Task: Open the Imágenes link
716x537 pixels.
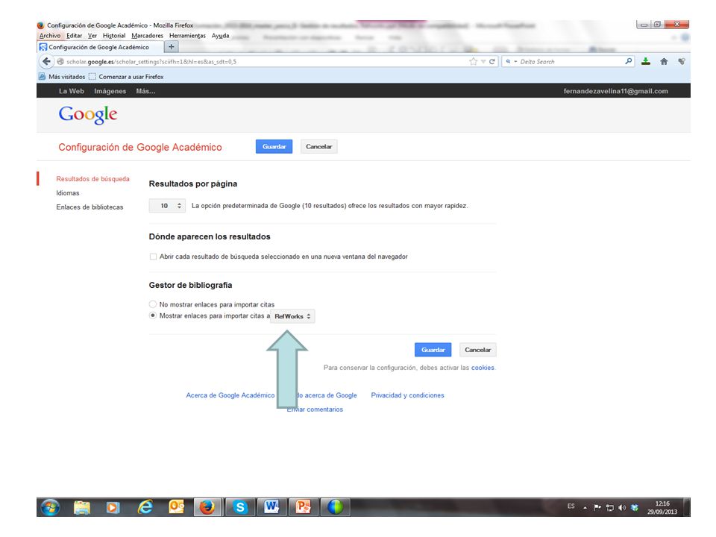Action: pyautogui.click(x=110, y=91)
